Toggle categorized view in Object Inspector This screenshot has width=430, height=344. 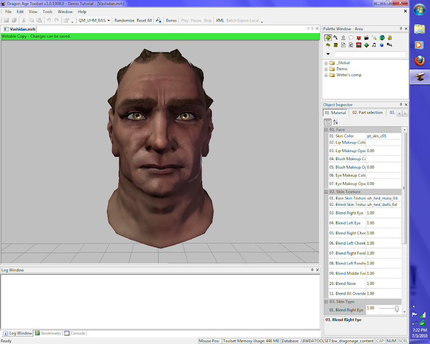coord(327,123)
